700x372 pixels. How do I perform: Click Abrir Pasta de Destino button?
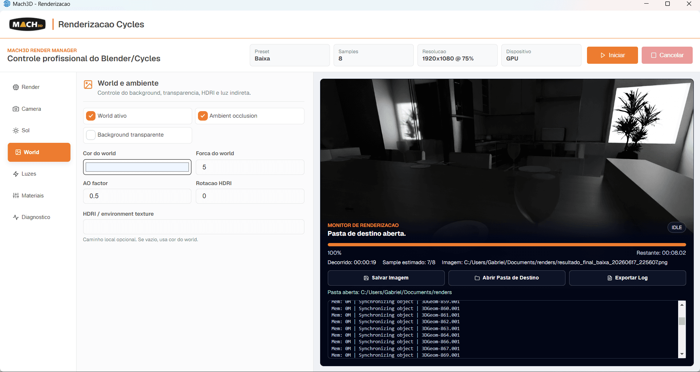point(506,278)
